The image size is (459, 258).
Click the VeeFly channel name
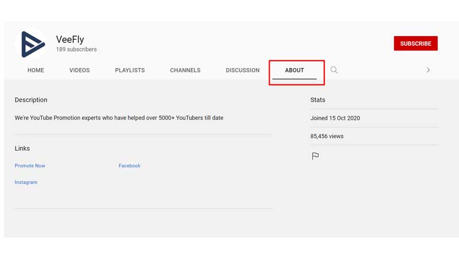(70, 39)
